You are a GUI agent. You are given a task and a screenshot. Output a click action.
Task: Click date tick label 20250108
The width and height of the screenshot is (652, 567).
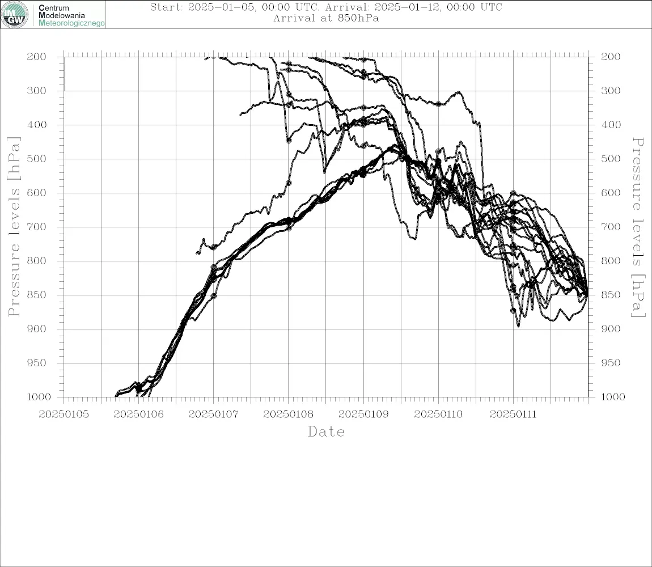pos(289,414)
